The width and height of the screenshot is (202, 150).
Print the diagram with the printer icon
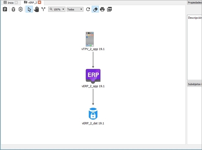click(x=102, y=9)
